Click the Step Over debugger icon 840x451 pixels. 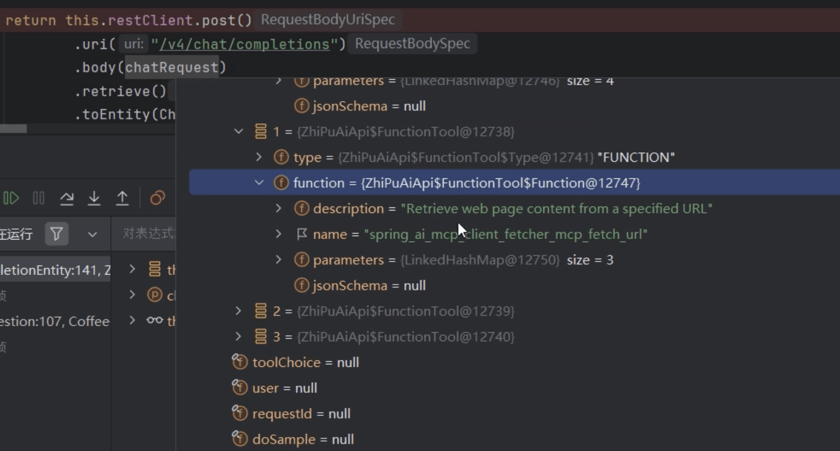[67, 198]
